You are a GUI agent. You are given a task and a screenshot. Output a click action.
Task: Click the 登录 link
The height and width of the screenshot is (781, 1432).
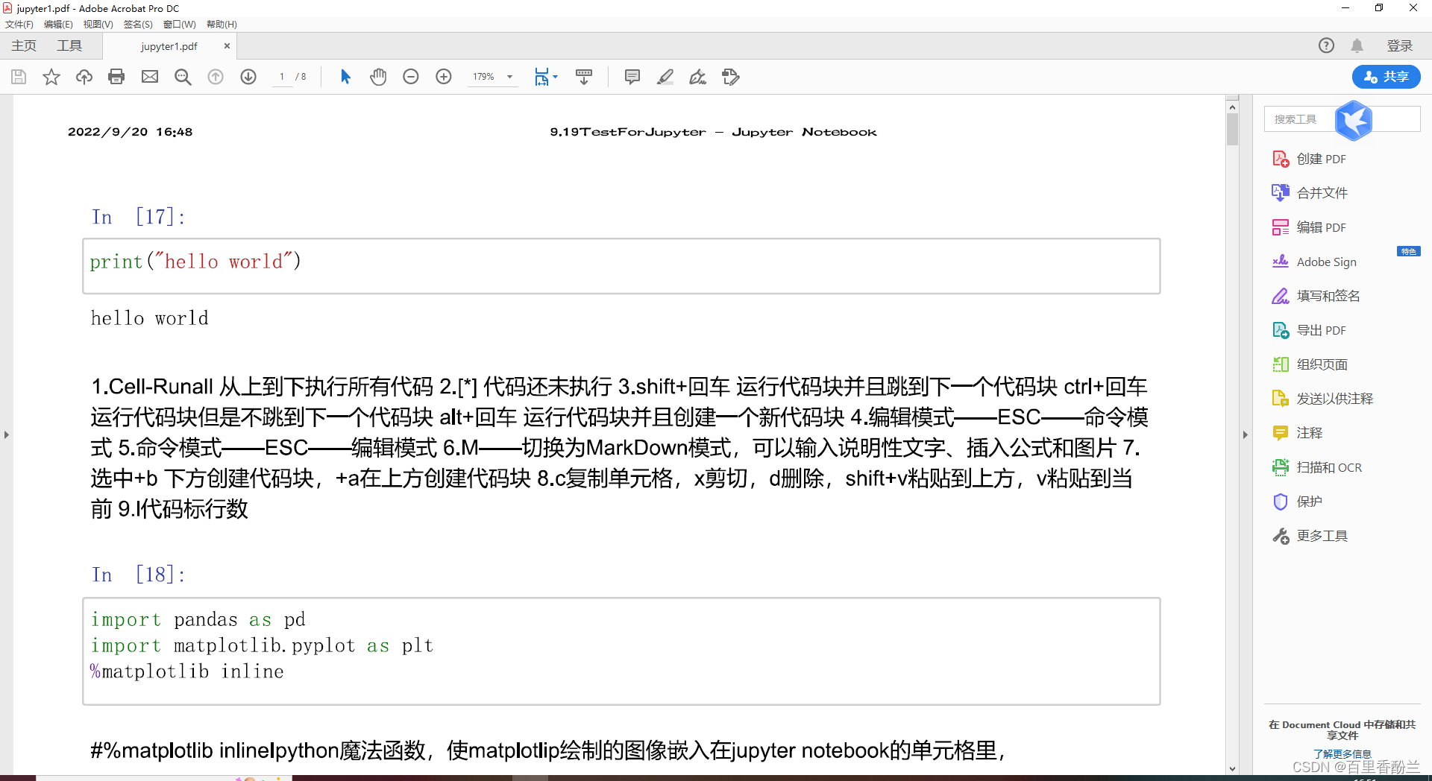(x=1401, y=45)
